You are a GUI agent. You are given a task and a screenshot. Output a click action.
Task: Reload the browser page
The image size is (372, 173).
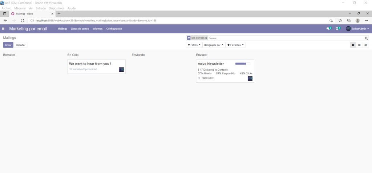click(x=23, y=21)
